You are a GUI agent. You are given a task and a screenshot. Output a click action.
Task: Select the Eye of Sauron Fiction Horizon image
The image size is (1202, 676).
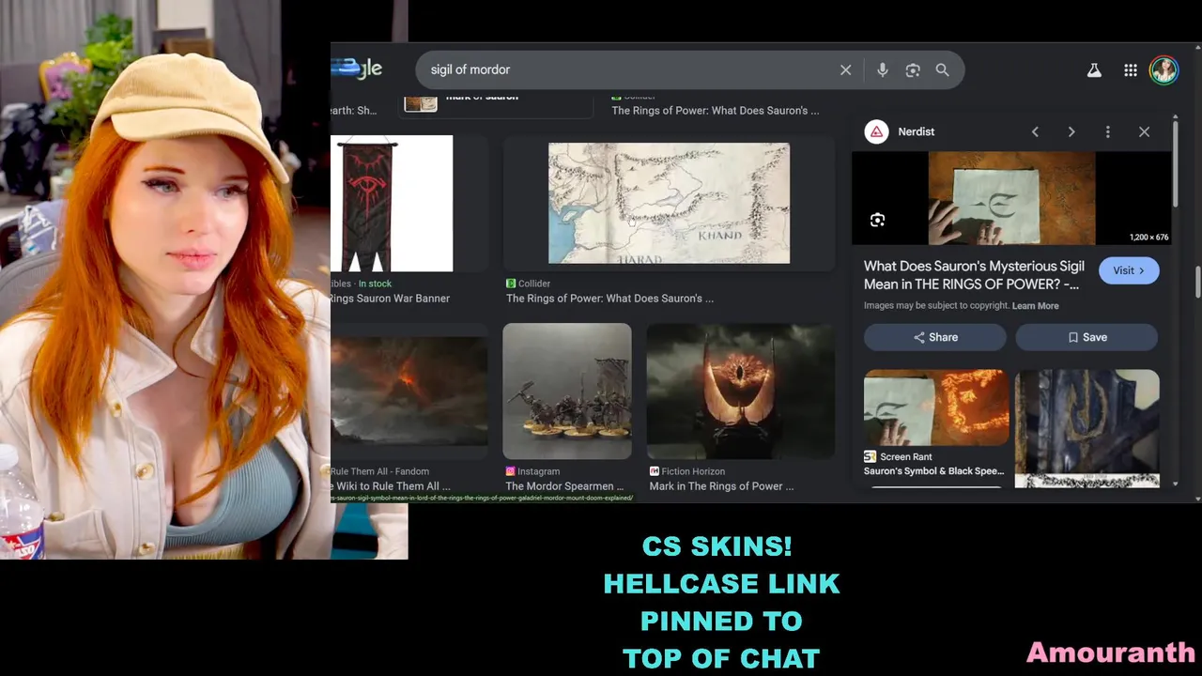click(x=740, y=391)
